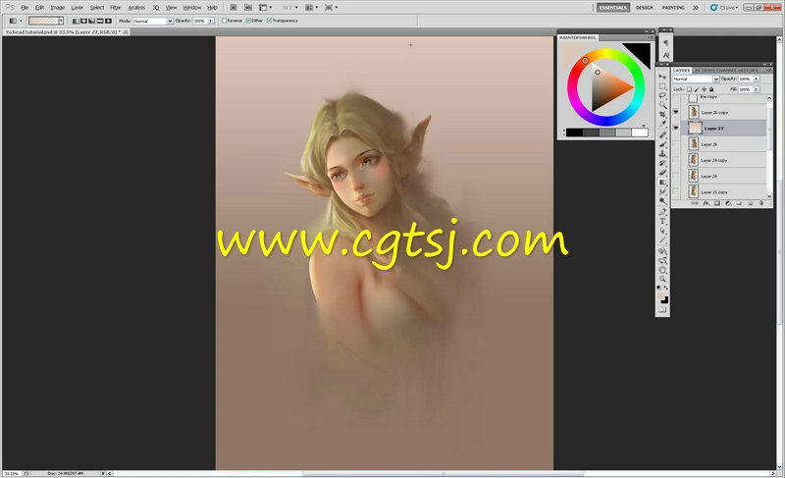The height and width of the screenshot is (478, 785).
Task: Show Layer 24 copy visibility box
Action: pyautogui.click(x=676, y=160)
